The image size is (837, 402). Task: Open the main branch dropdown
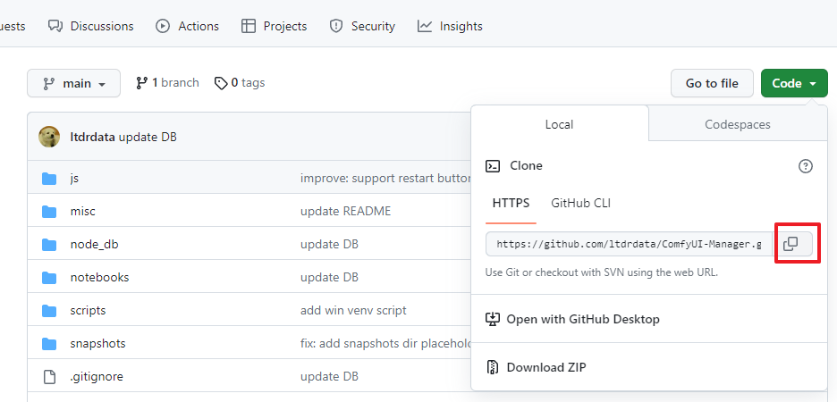click(x=73, y=83)
